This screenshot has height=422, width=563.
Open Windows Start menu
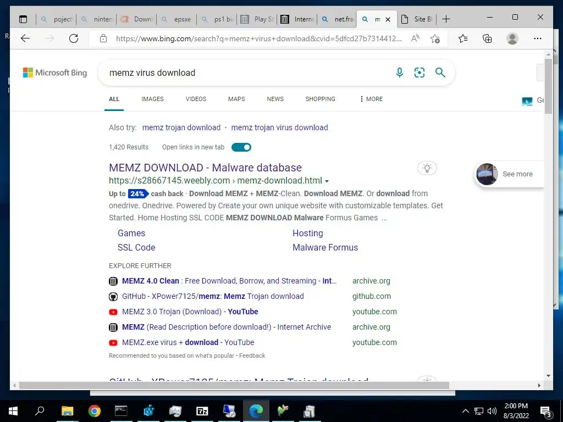click(13, 411)
